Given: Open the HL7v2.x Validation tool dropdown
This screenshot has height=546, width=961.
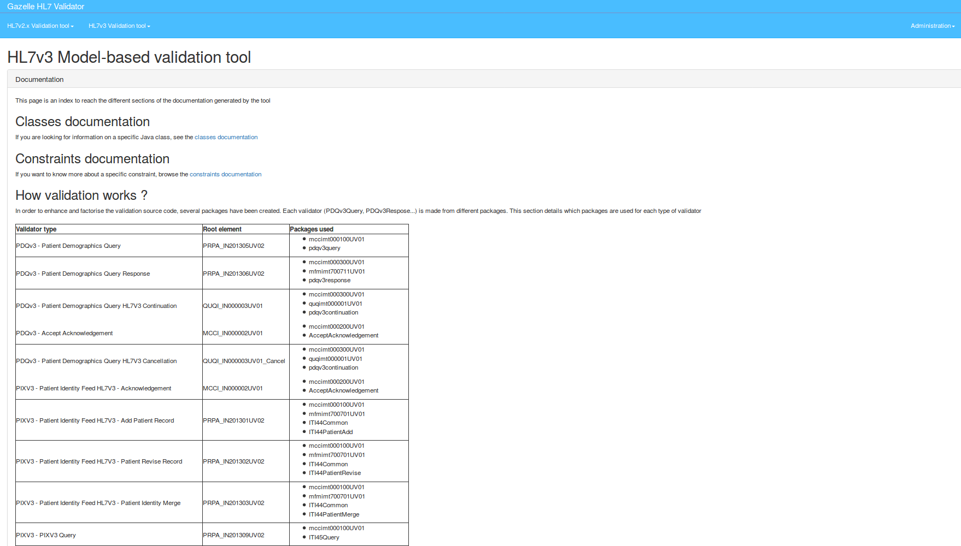Looking at the screenshot, I should point(40,26).
